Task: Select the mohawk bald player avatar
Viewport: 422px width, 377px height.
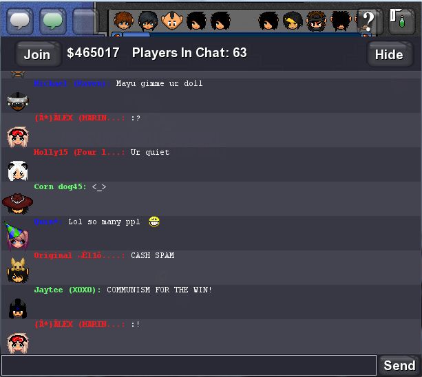Action: [x=172, y=21]
